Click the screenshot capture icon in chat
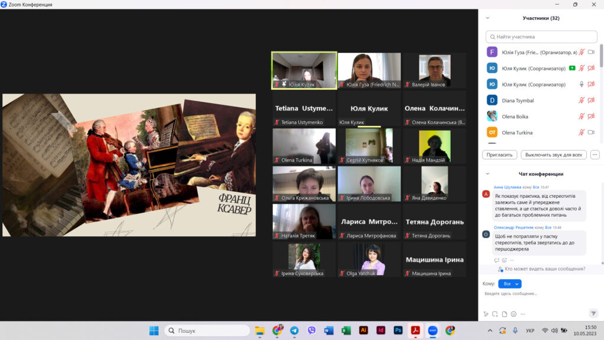 pos(495,314)
